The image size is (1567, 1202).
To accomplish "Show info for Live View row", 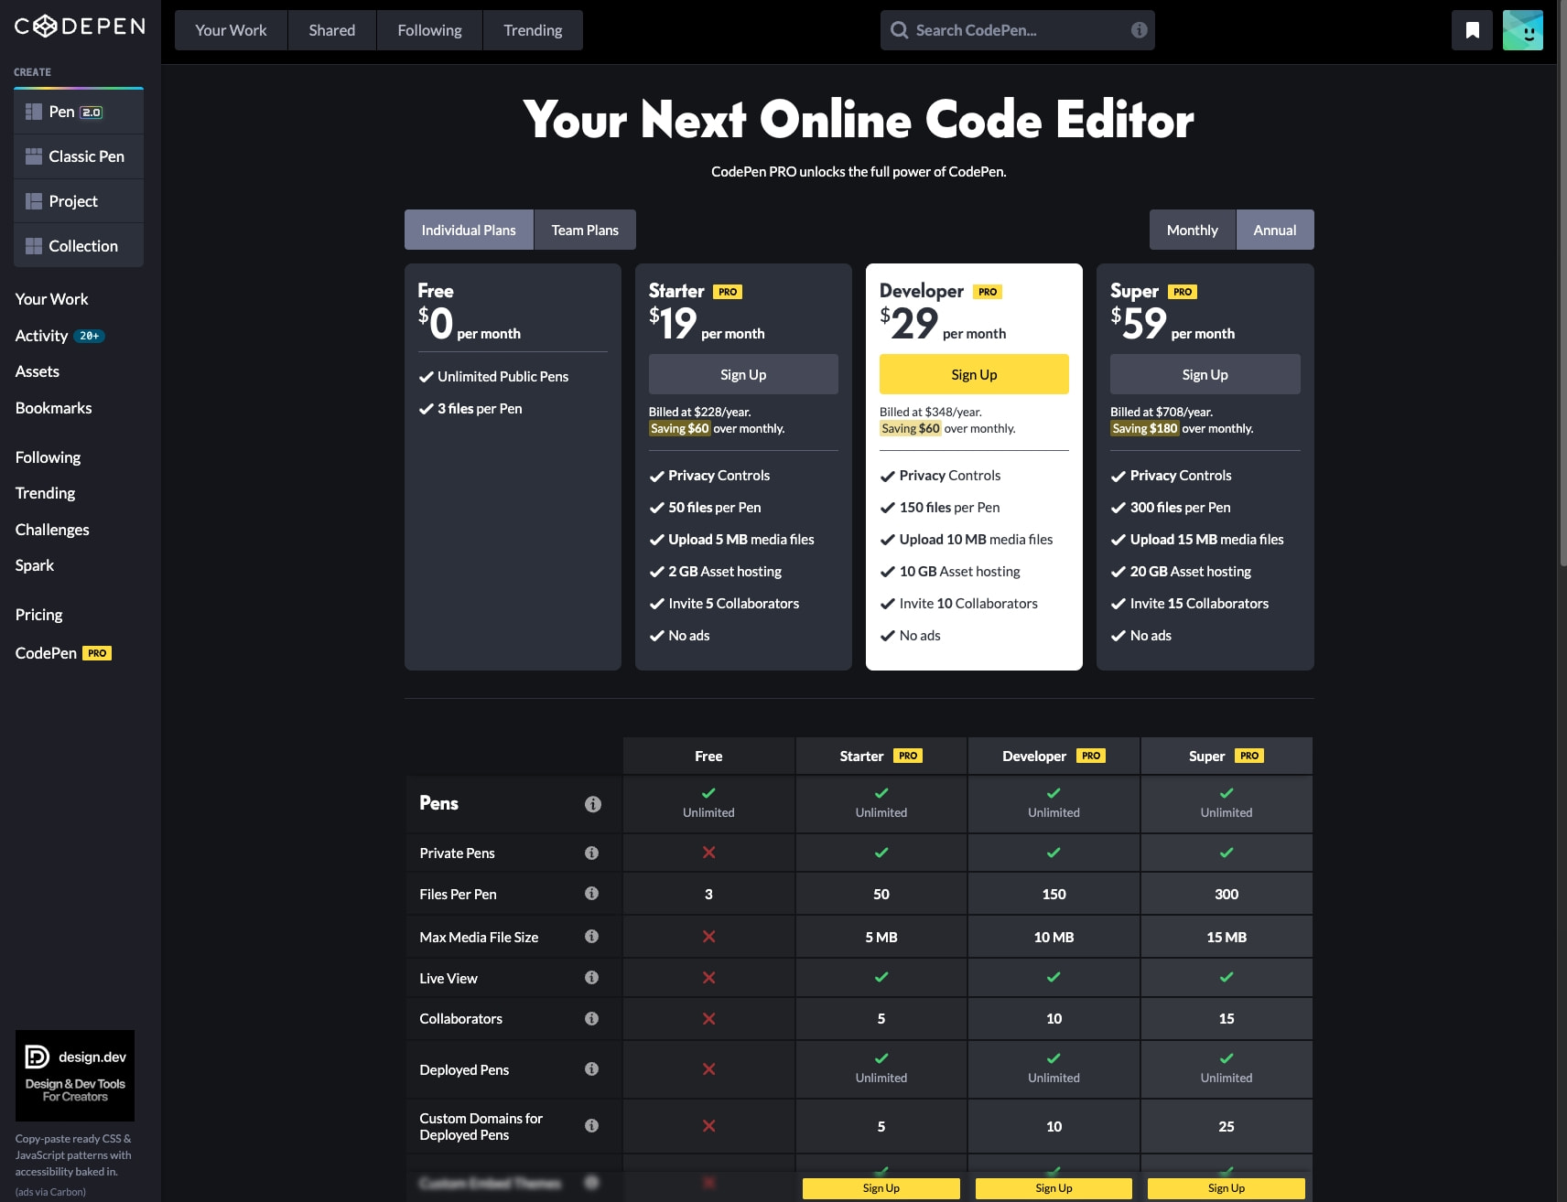I will (x=591, y=977).
